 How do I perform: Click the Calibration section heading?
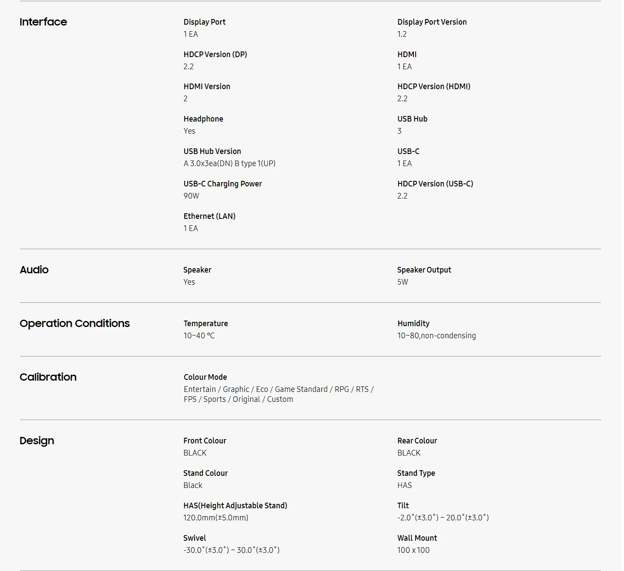(48, 377)
